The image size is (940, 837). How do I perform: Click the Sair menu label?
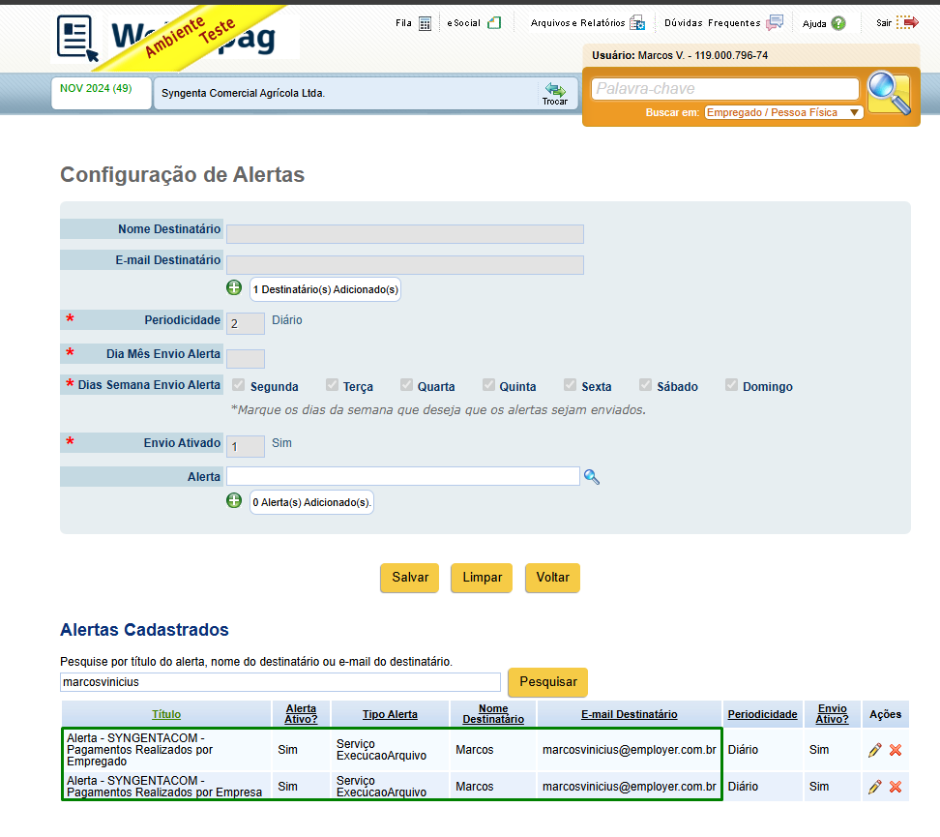pos(884,23)
